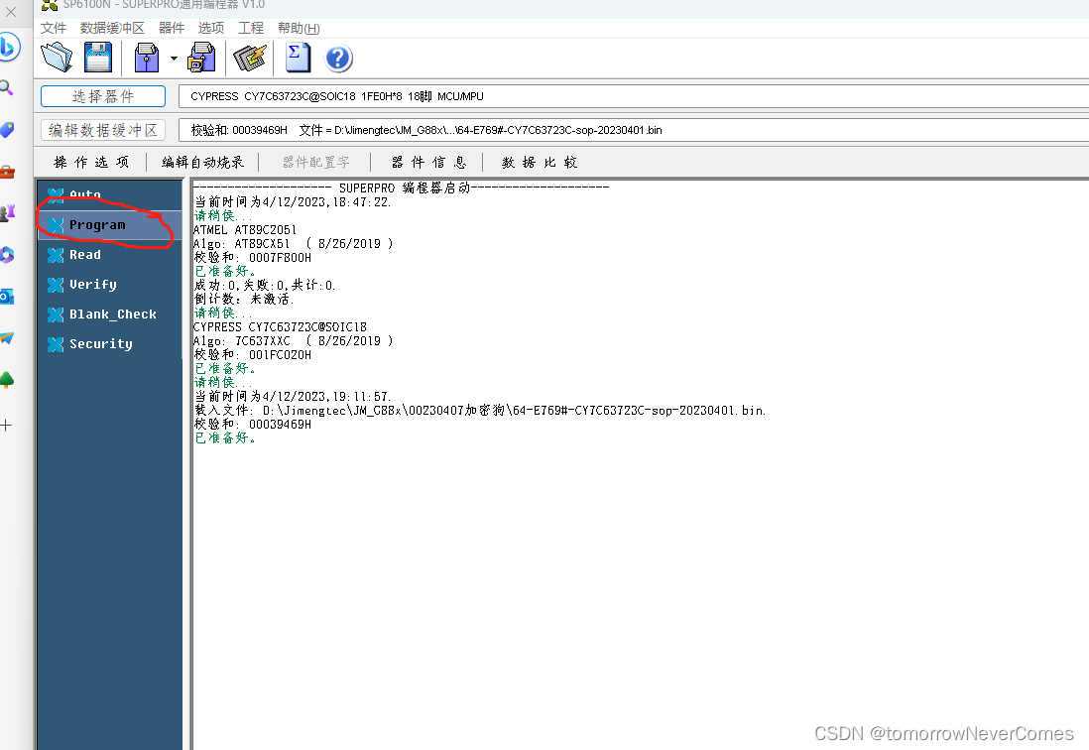
Task: Open the Bing icon in the sidebar
Action: pos(8,48)
